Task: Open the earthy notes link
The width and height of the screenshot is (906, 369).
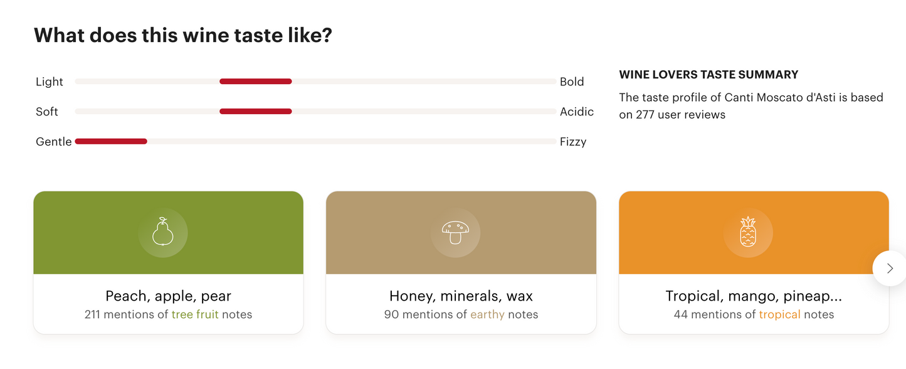Action: (487, 314)
